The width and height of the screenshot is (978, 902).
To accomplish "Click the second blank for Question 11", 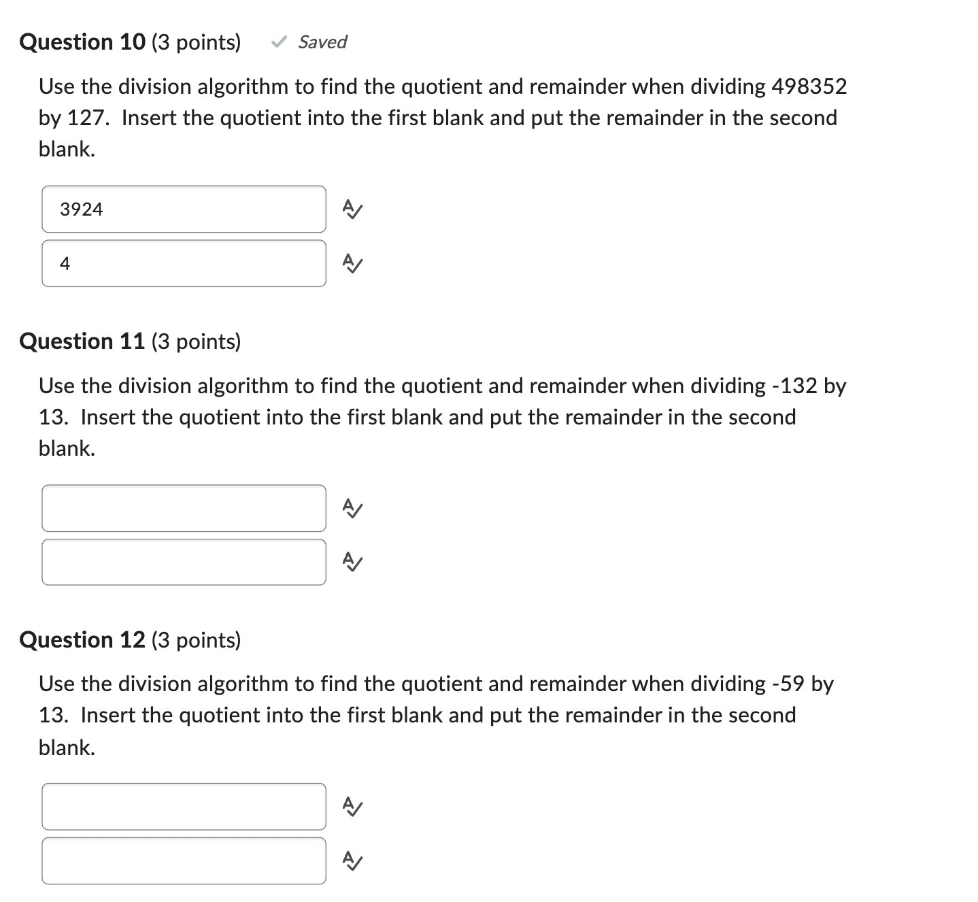I will (184, 561).
